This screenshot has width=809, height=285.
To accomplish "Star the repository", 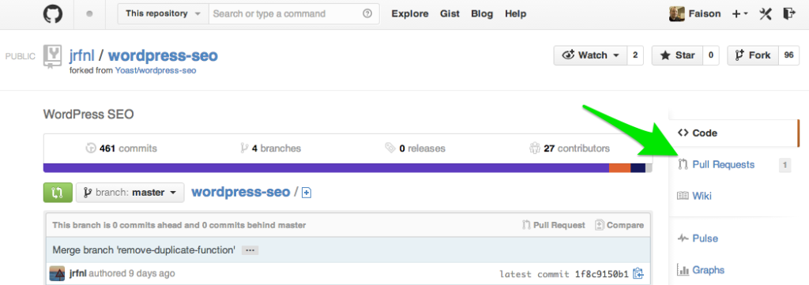I will [677, 55].
